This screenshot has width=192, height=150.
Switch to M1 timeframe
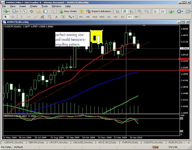point(81,17)
